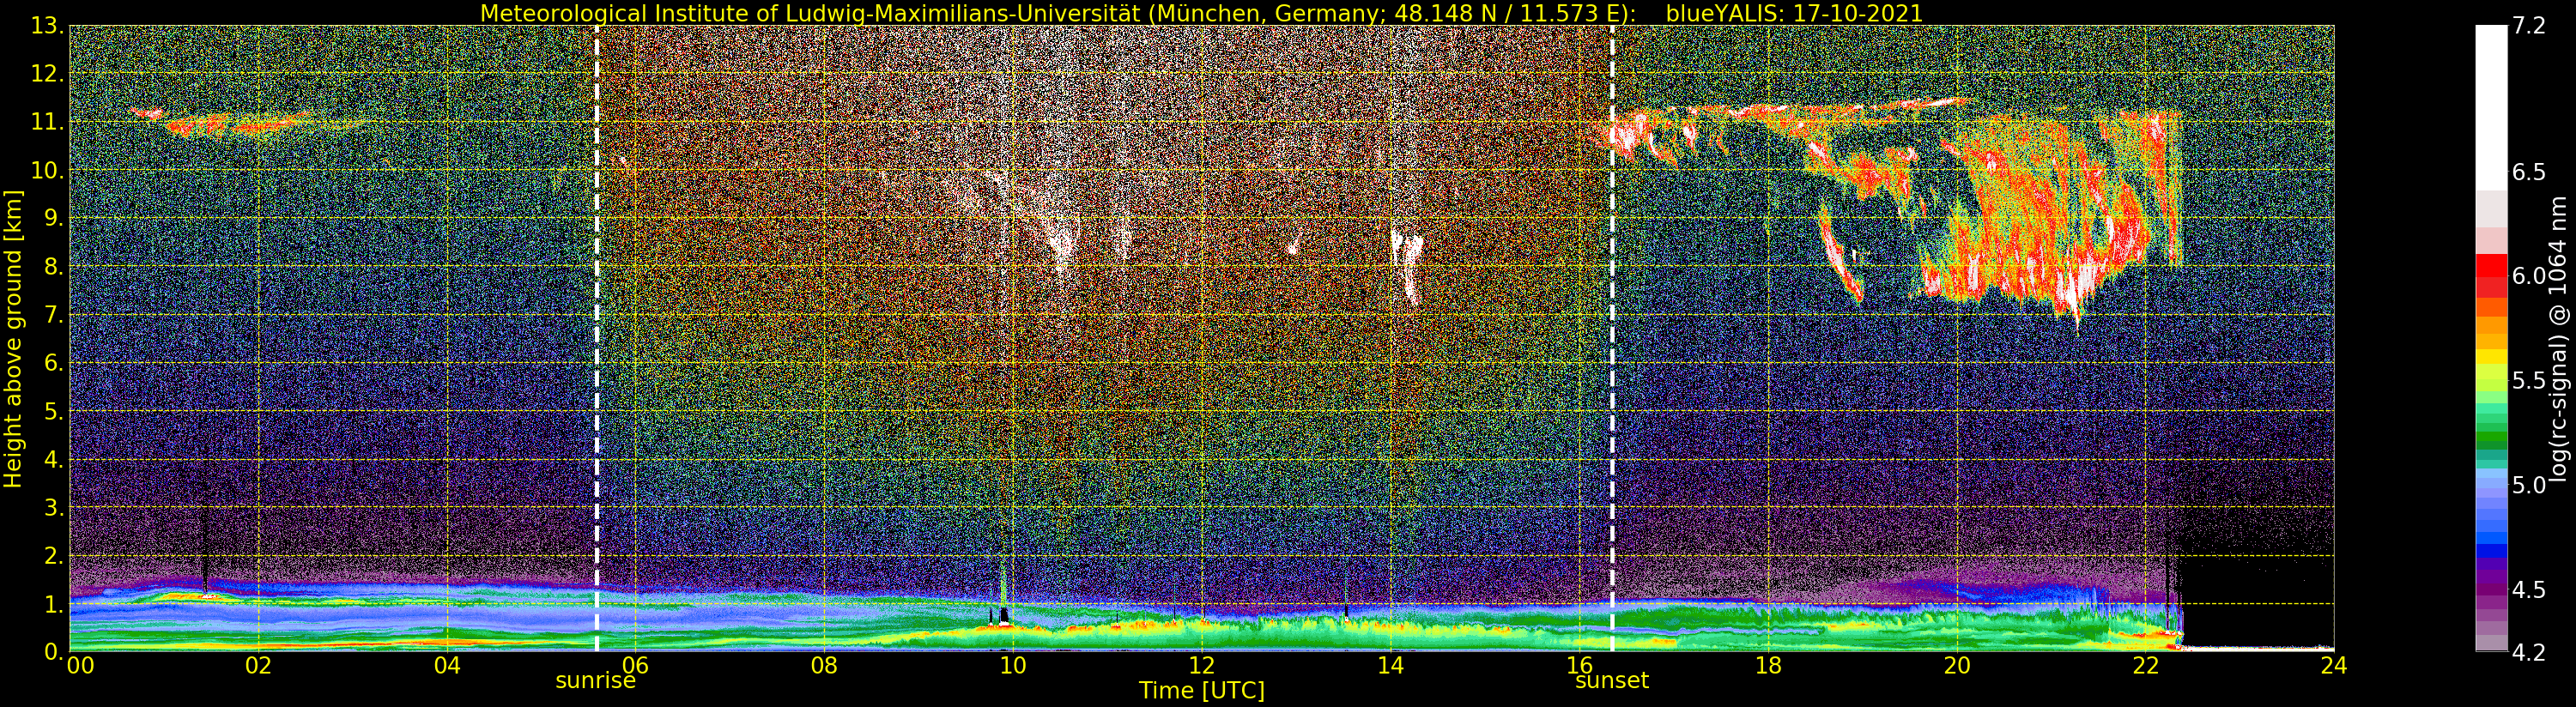Click the 'sunrise' label under the time axis
This screenshot has width=2576, height=707.
(595, 681)
